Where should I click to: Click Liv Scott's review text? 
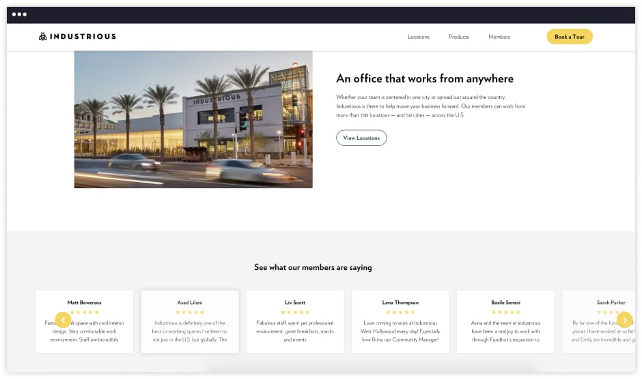click(x=295, y=331)
